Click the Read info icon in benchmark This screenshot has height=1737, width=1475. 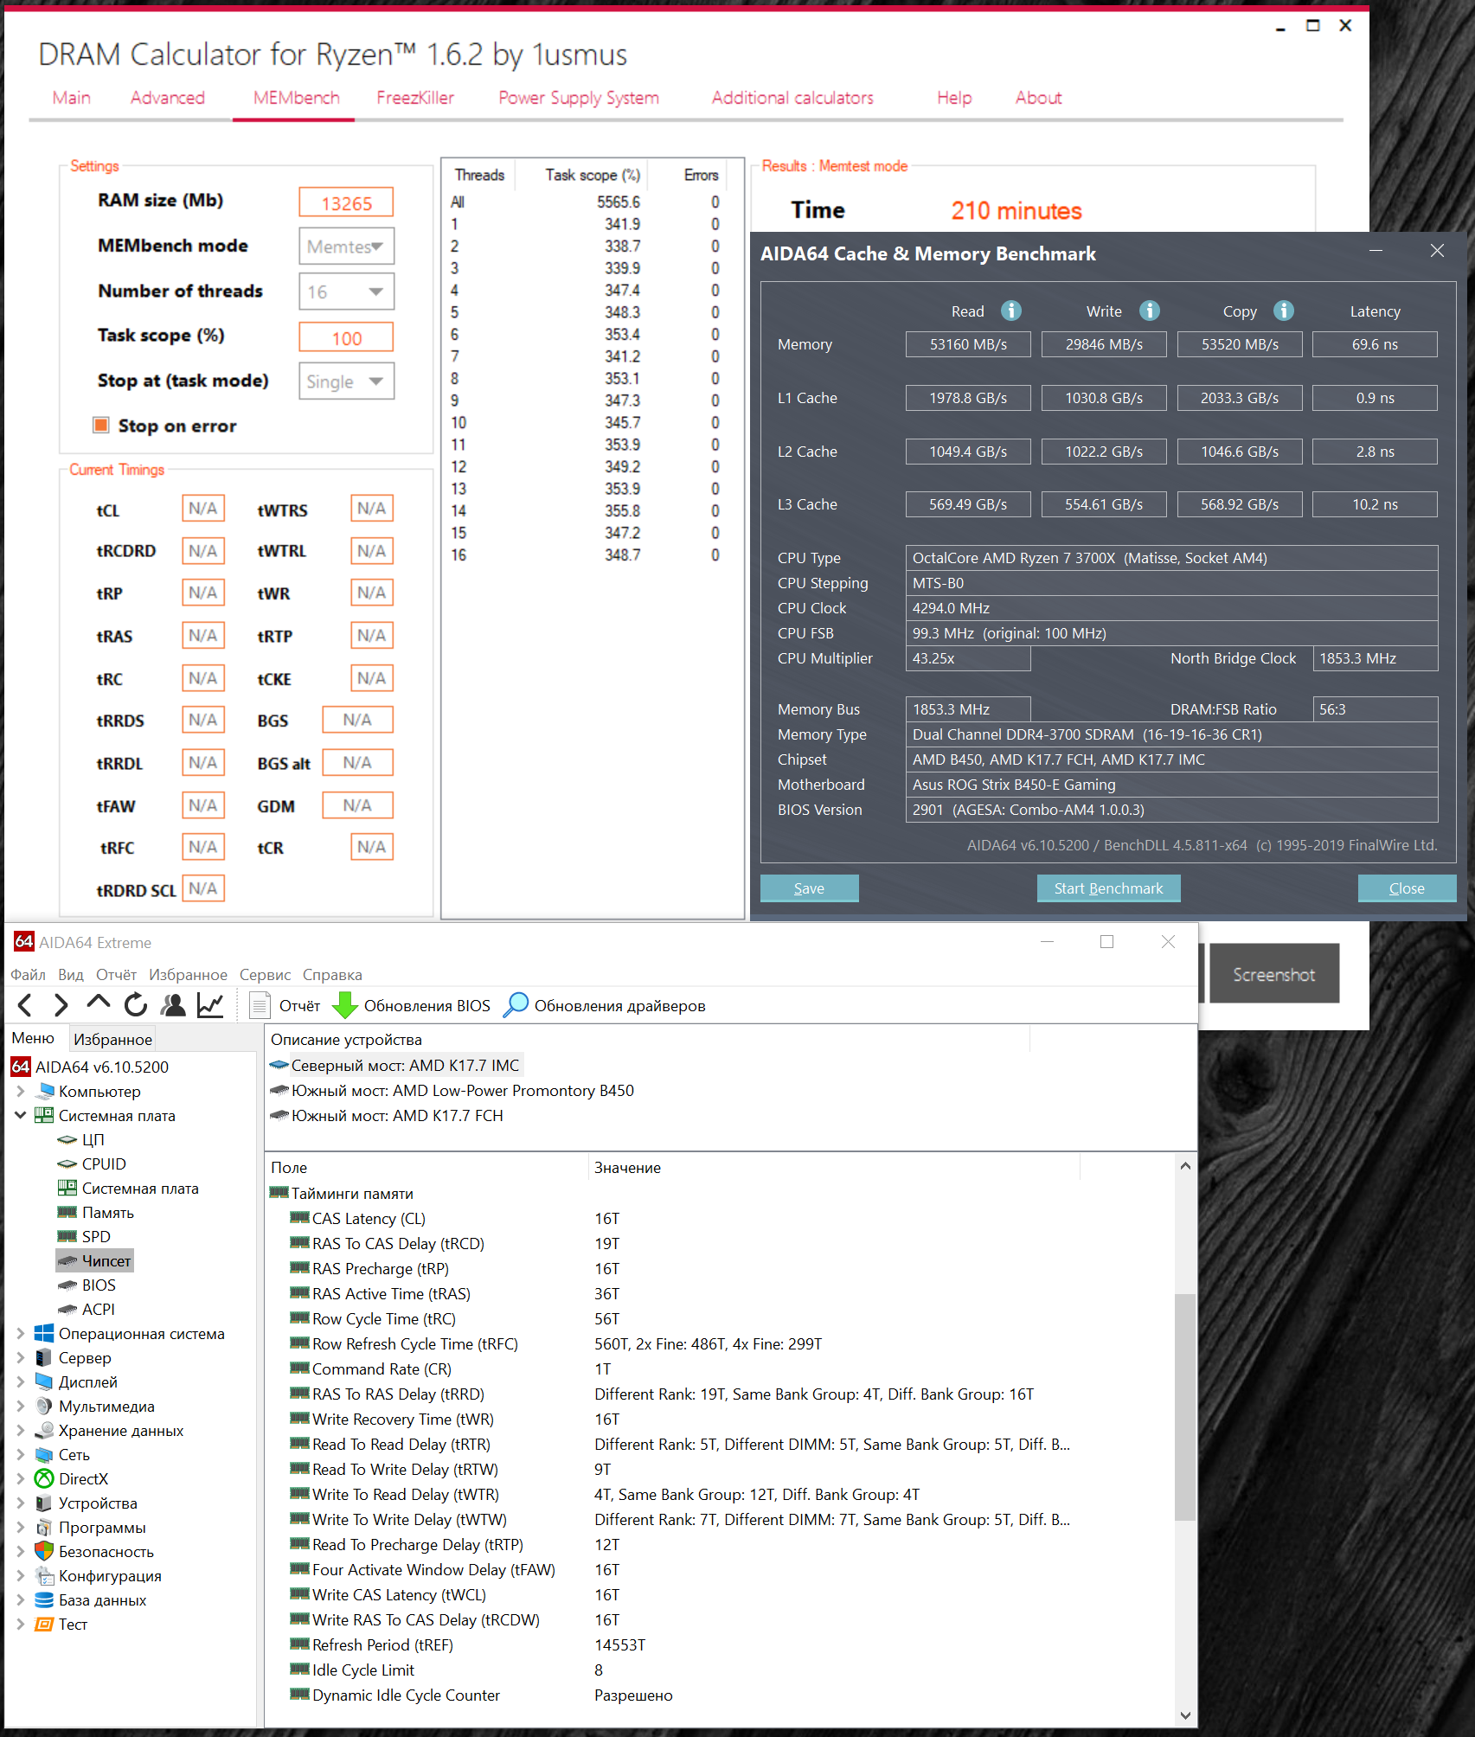(x=1010, y=311)
